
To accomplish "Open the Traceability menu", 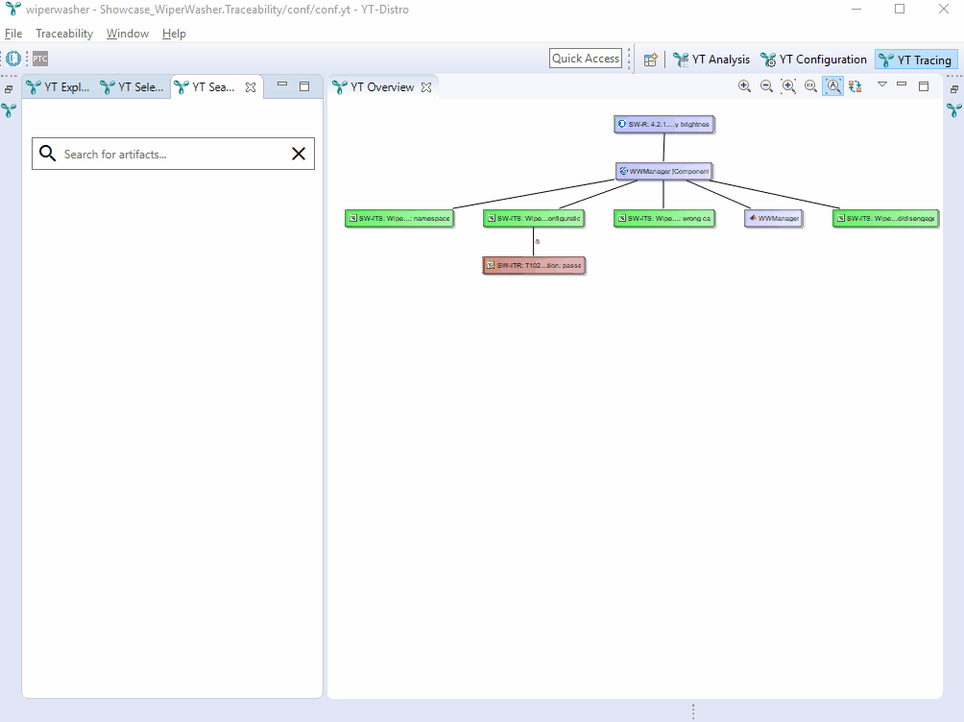I will pos(64,34).
